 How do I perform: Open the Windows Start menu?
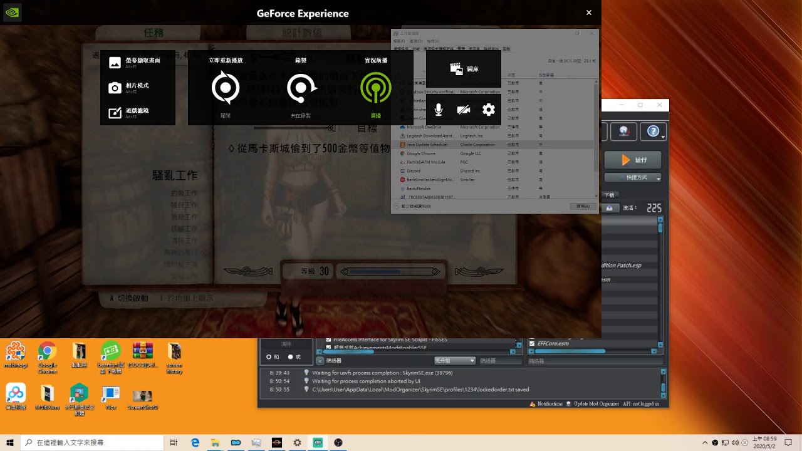(10, 442)
